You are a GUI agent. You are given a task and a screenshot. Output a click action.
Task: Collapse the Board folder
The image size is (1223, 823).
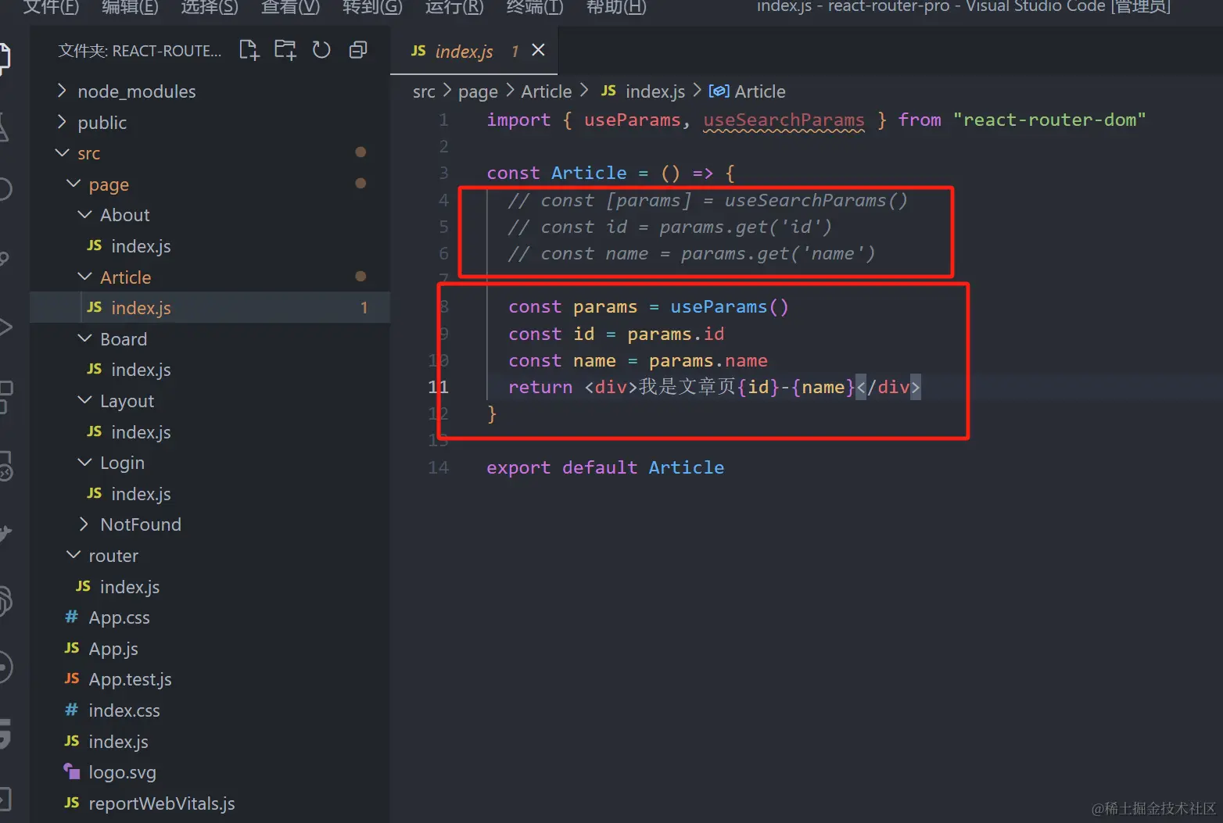click(210, 339)
